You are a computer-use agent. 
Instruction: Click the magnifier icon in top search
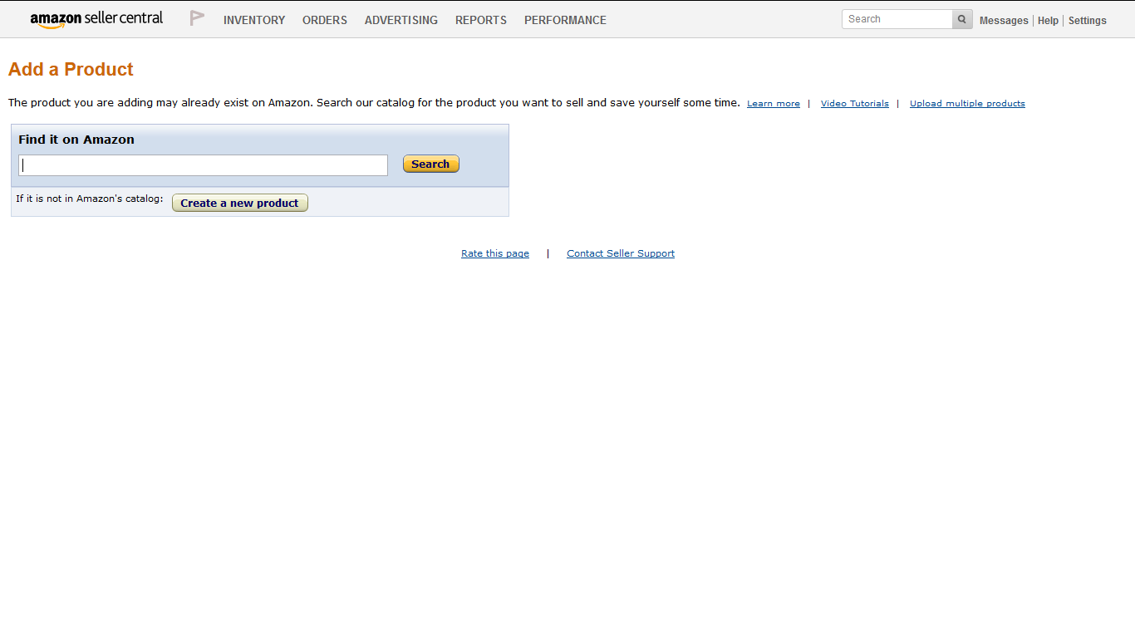(962, 19)
